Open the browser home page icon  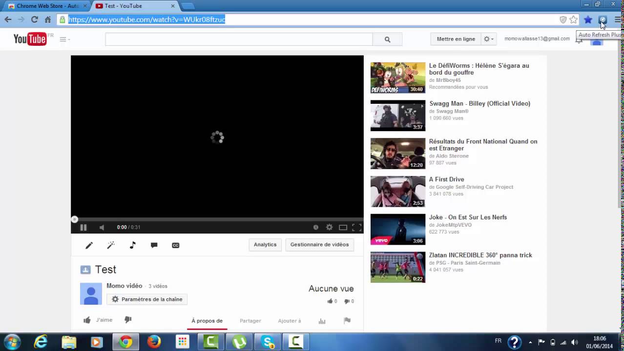pos(47,19)
